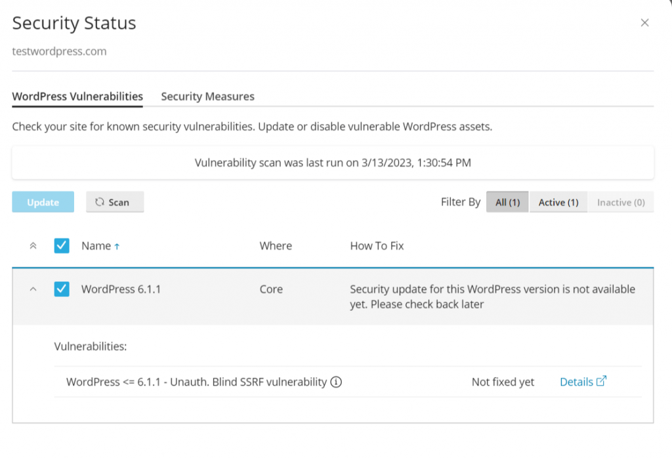Select the WordPress Vulnerabilities tab

click(77, 96)
